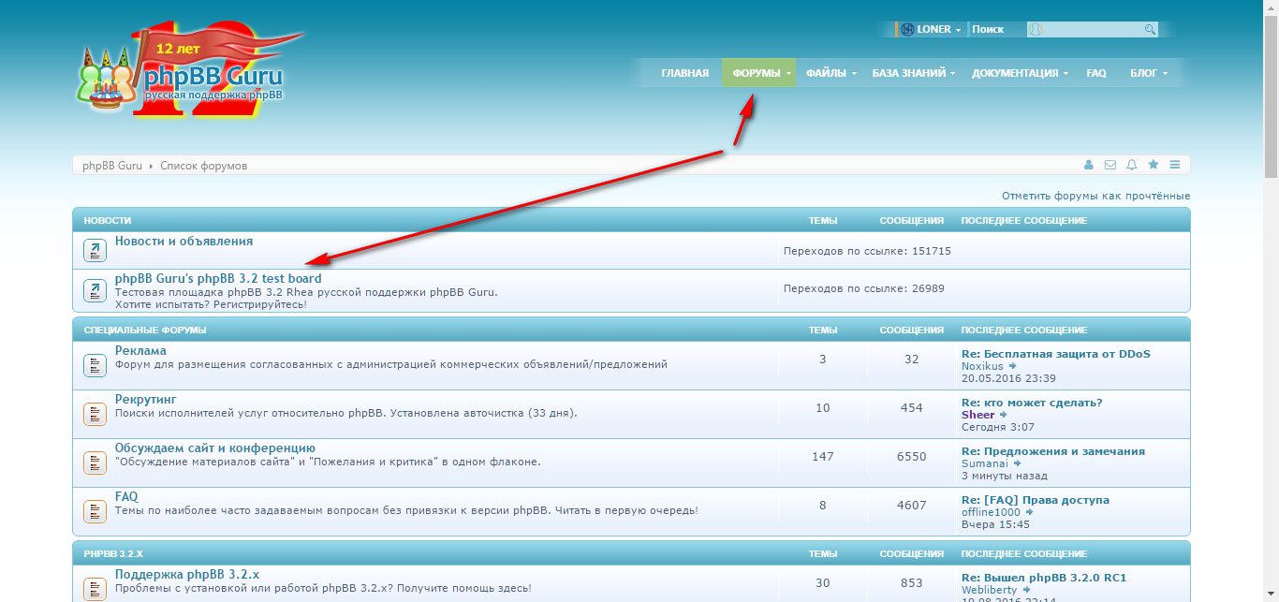Viewport: 1279px width, 602px height.
Task: Click the forum icon beside Поддержка phpBB 3.2.x
Action: point(95,589)
